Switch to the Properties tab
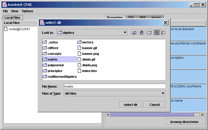The height and width of the screenshot is (130, 208). pos(115,17)
